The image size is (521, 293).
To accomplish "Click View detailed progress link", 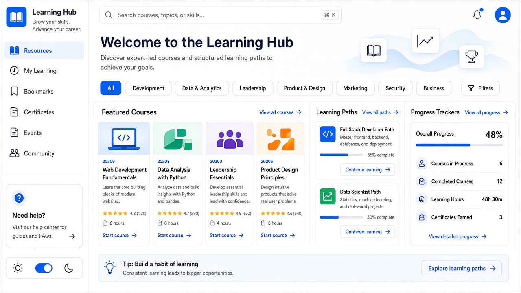I will (x=458, y=236).
